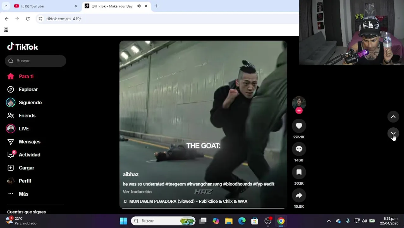Screen dimensions: 404x228
Task: Open aibhaz username link
Action: tap(131, 174)
